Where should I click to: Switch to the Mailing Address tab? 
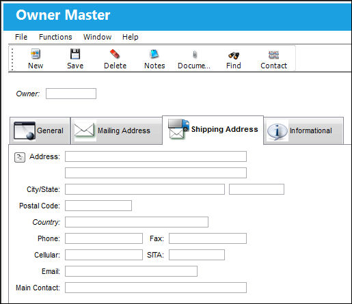116,130
